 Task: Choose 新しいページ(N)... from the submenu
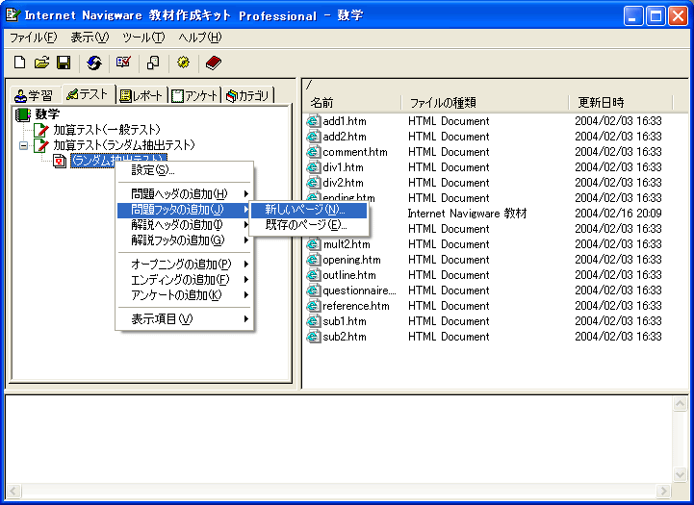point(309,210)
